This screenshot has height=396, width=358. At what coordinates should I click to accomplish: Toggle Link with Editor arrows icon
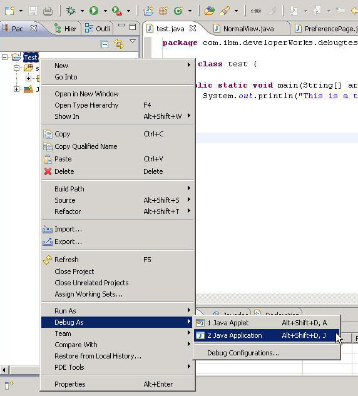pos(119,44)
